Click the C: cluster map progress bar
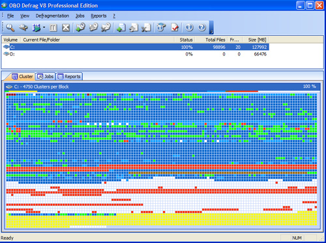This screenshot has width=326, height=243. tap(162, 91)
